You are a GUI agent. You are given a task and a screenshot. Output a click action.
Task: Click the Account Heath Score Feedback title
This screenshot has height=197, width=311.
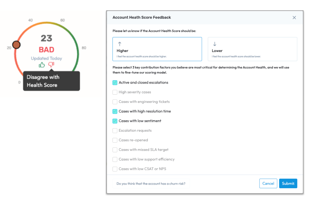pyautogui.click(x=142, y=17)
